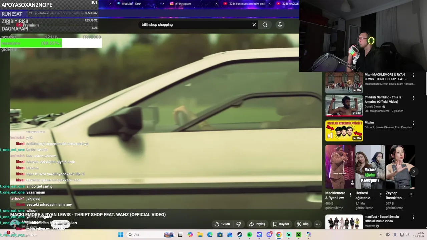Screen dimensions: 427x240
Task: Submit search with magnifier icon
Action: [x=265, y=25]
